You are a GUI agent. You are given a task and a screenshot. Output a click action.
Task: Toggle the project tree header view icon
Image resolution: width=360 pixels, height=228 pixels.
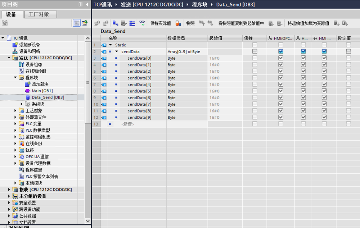coord(80,4)
